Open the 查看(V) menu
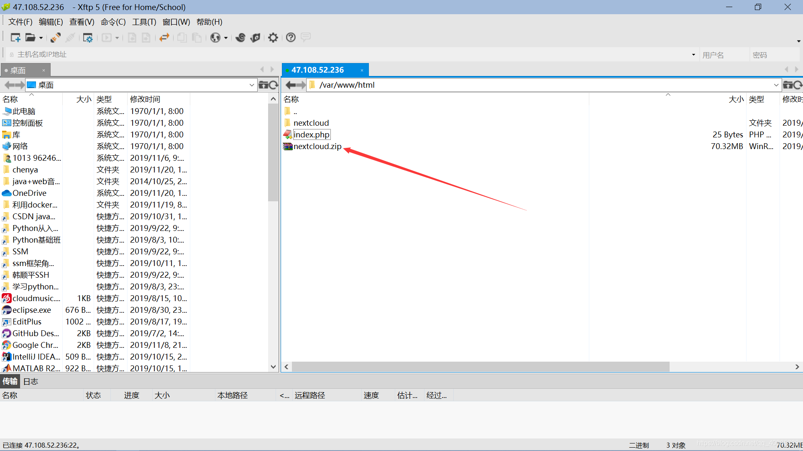Image resolution: width=803 pixels, height=451 pixels. point(82,22)
